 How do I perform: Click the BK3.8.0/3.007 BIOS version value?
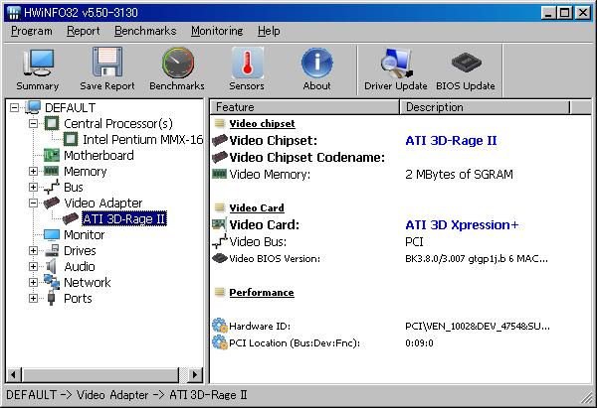[477, 259]
